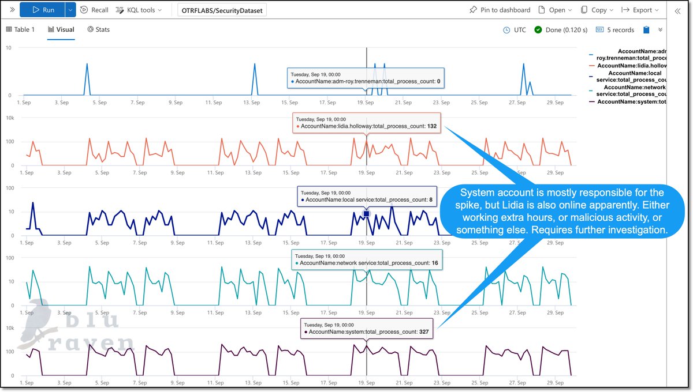The height and width of the screenshot is (392, 693).
Task: Open the Open dropdown menu
Action: click(x=554, y=10)
